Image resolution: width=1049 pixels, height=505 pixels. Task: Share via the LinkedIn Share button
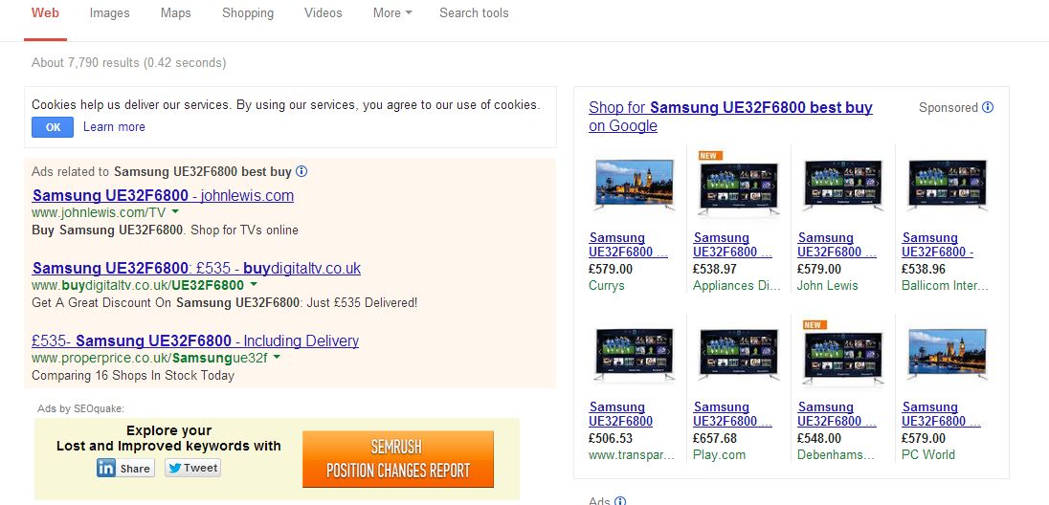pos(125,468)
